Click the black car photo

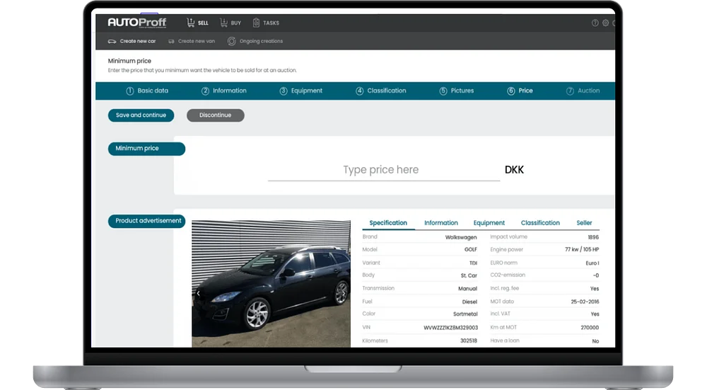(x=271, y=283)
